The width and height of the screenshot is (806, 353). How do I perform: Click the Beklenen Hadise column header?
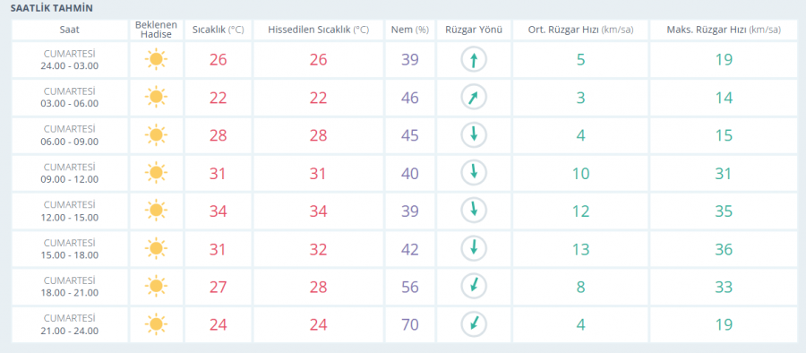pos(156,30)
